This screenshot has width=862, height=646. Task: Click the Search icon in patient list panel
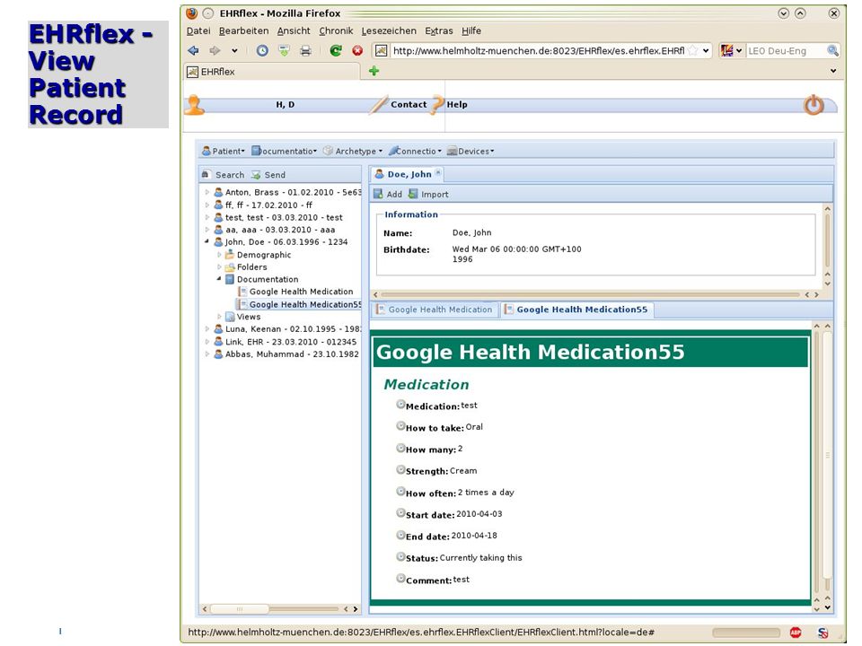pyautogui.click(x=206, y=175)
